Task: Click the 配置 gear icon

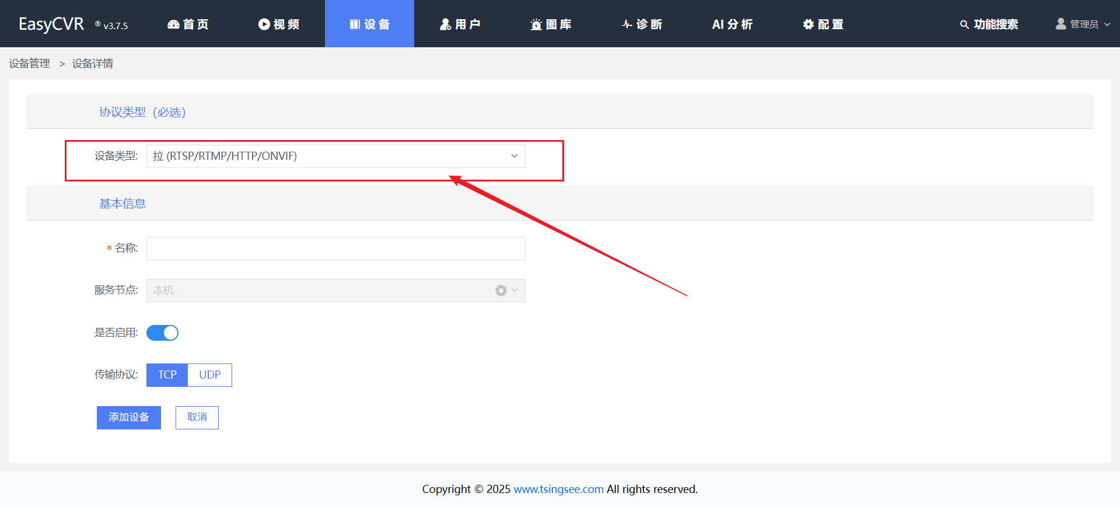Action: point(808,25)
